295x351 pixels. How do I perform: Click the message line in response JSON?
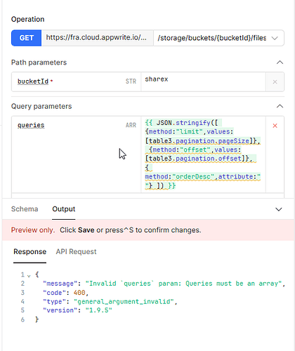pos(164,284)
